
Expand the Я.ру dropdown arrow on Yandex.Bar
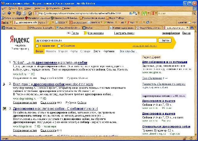[137, 23]
